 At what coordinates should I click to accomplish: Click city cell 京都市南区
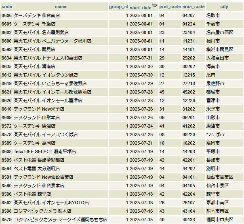(x=224, y=203)
